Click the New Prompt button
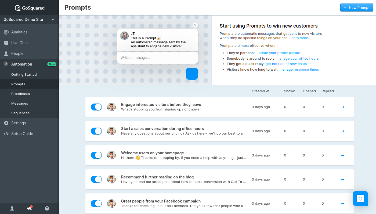Viewport: 376px width, 214px height. point(356,7)
